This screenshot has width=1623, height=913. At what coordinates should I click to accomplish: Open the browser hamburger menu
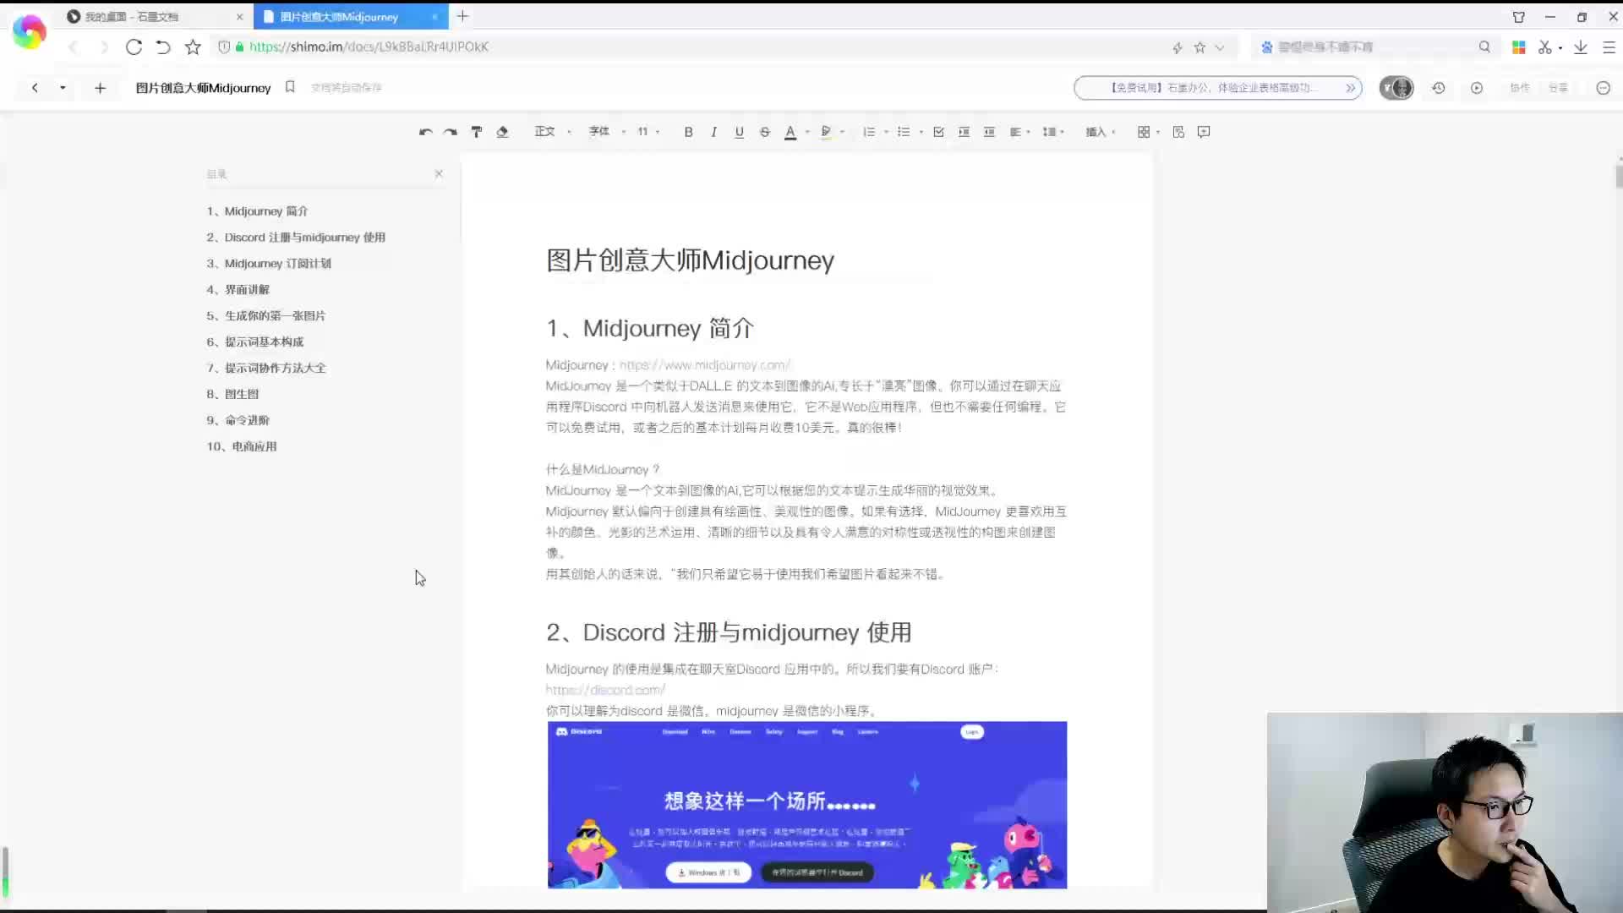click(x=1609, y=47)
